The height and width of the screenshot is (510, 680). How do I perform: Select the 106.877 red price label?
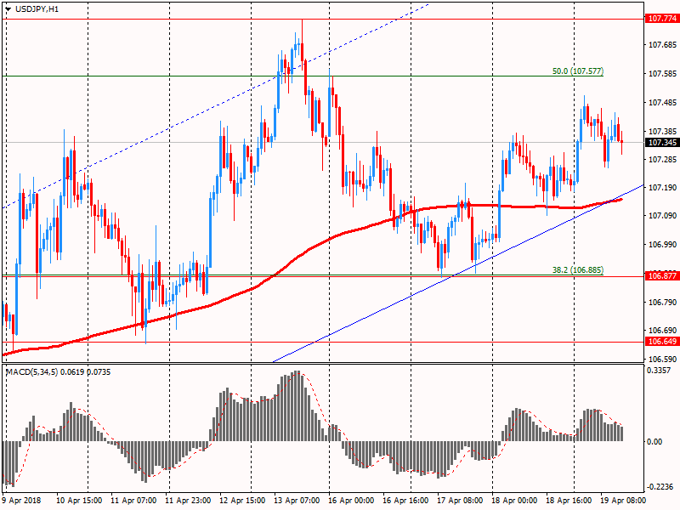[662, 275]
